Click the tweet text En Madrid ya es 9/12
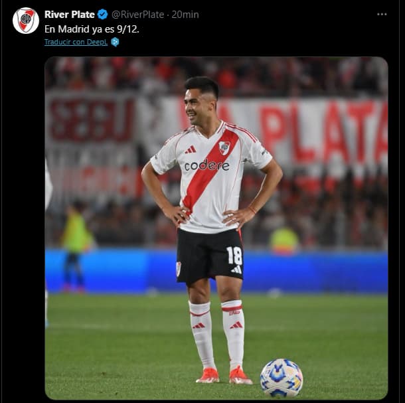The height and width of the screenshot is (403, 405). pyautogui.click(x=92, y=29)
